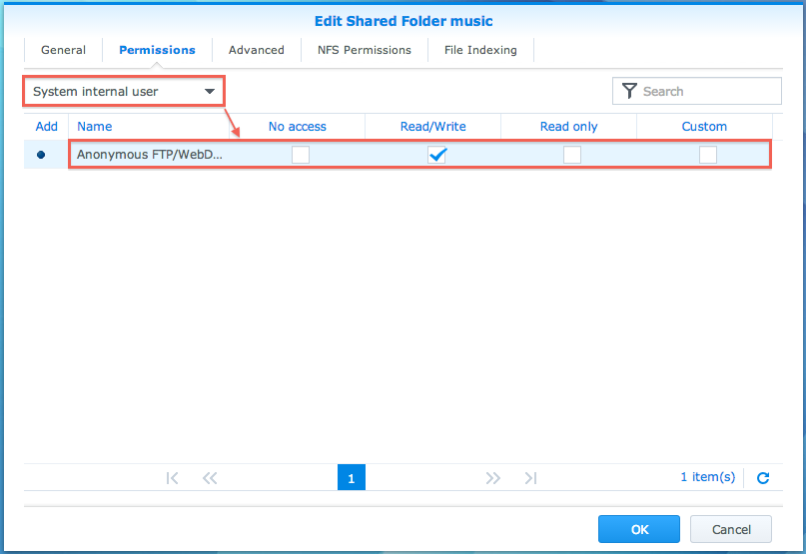
Task: Check Read only for Anonymous FTP/WebDAV
Action: [x=572, y=155]
